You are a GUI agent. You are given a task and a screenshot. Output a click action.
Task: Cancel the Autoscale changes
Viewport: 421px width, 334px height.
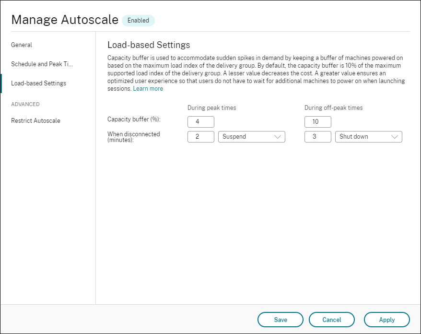pos(331,319)
